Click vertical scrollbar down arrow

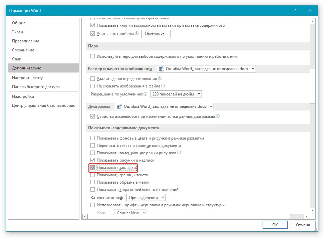(312, 211)
